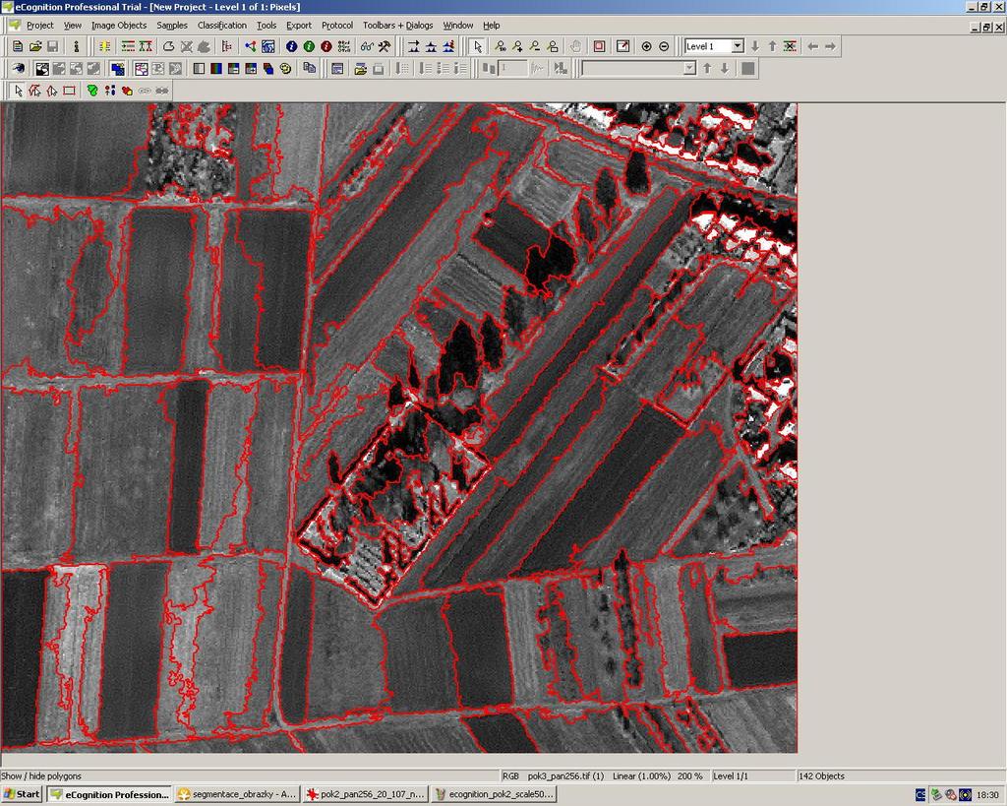Click the triangle network graph icon
Image resolution: width=1007 pixels, height=806 pixels.
[251, 46]
